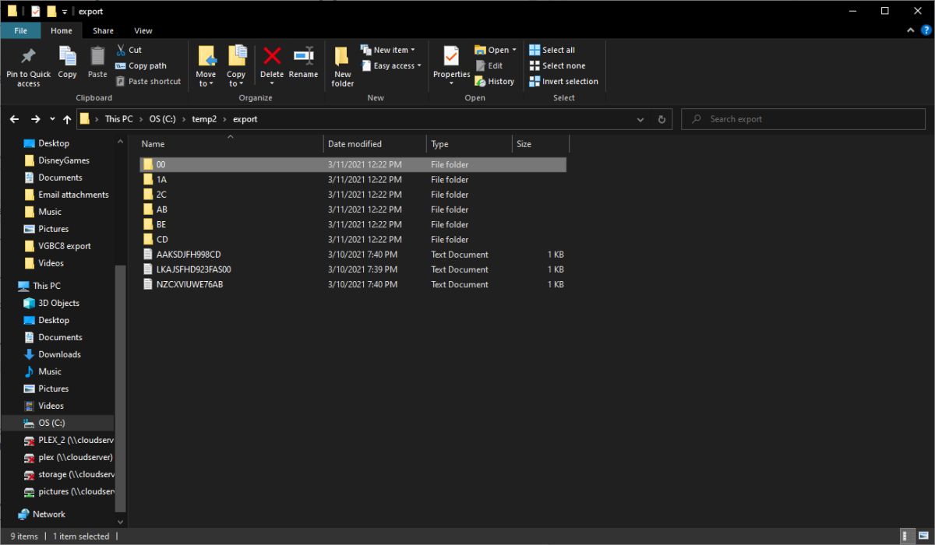Click Copy path

click(x=141, y=65)
